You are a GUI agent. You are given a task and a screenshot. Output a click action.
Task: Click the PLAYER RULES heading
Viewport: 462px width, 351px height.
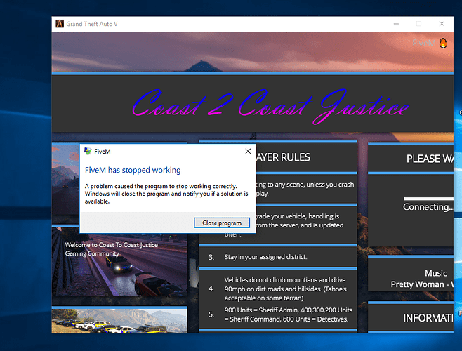pos(283,157)
